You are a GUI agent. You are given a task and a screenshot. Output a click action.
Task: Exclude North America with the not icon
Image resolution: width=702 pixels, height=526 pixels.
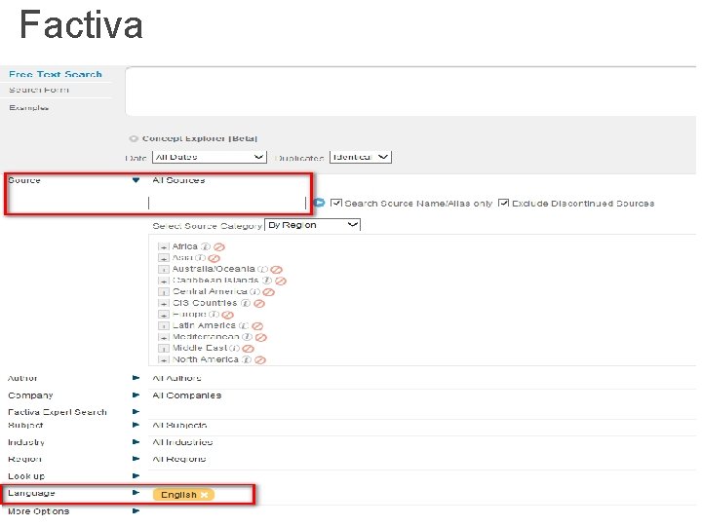pyautogui.click(x=260, y=360)
